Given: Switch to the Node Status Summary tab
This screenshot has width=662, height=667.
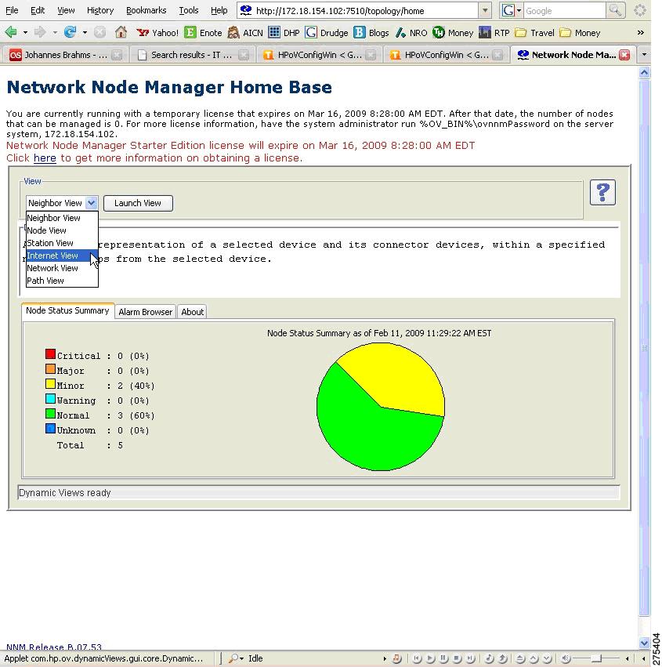Looking at the screenshot, I should (67, 310).
